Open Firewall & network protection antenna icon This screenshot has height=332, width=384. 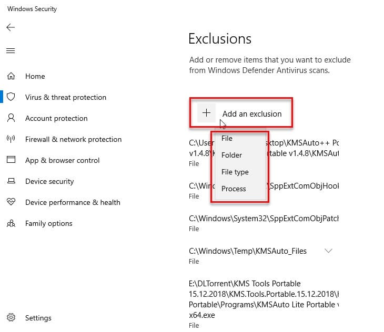(11, 139)
